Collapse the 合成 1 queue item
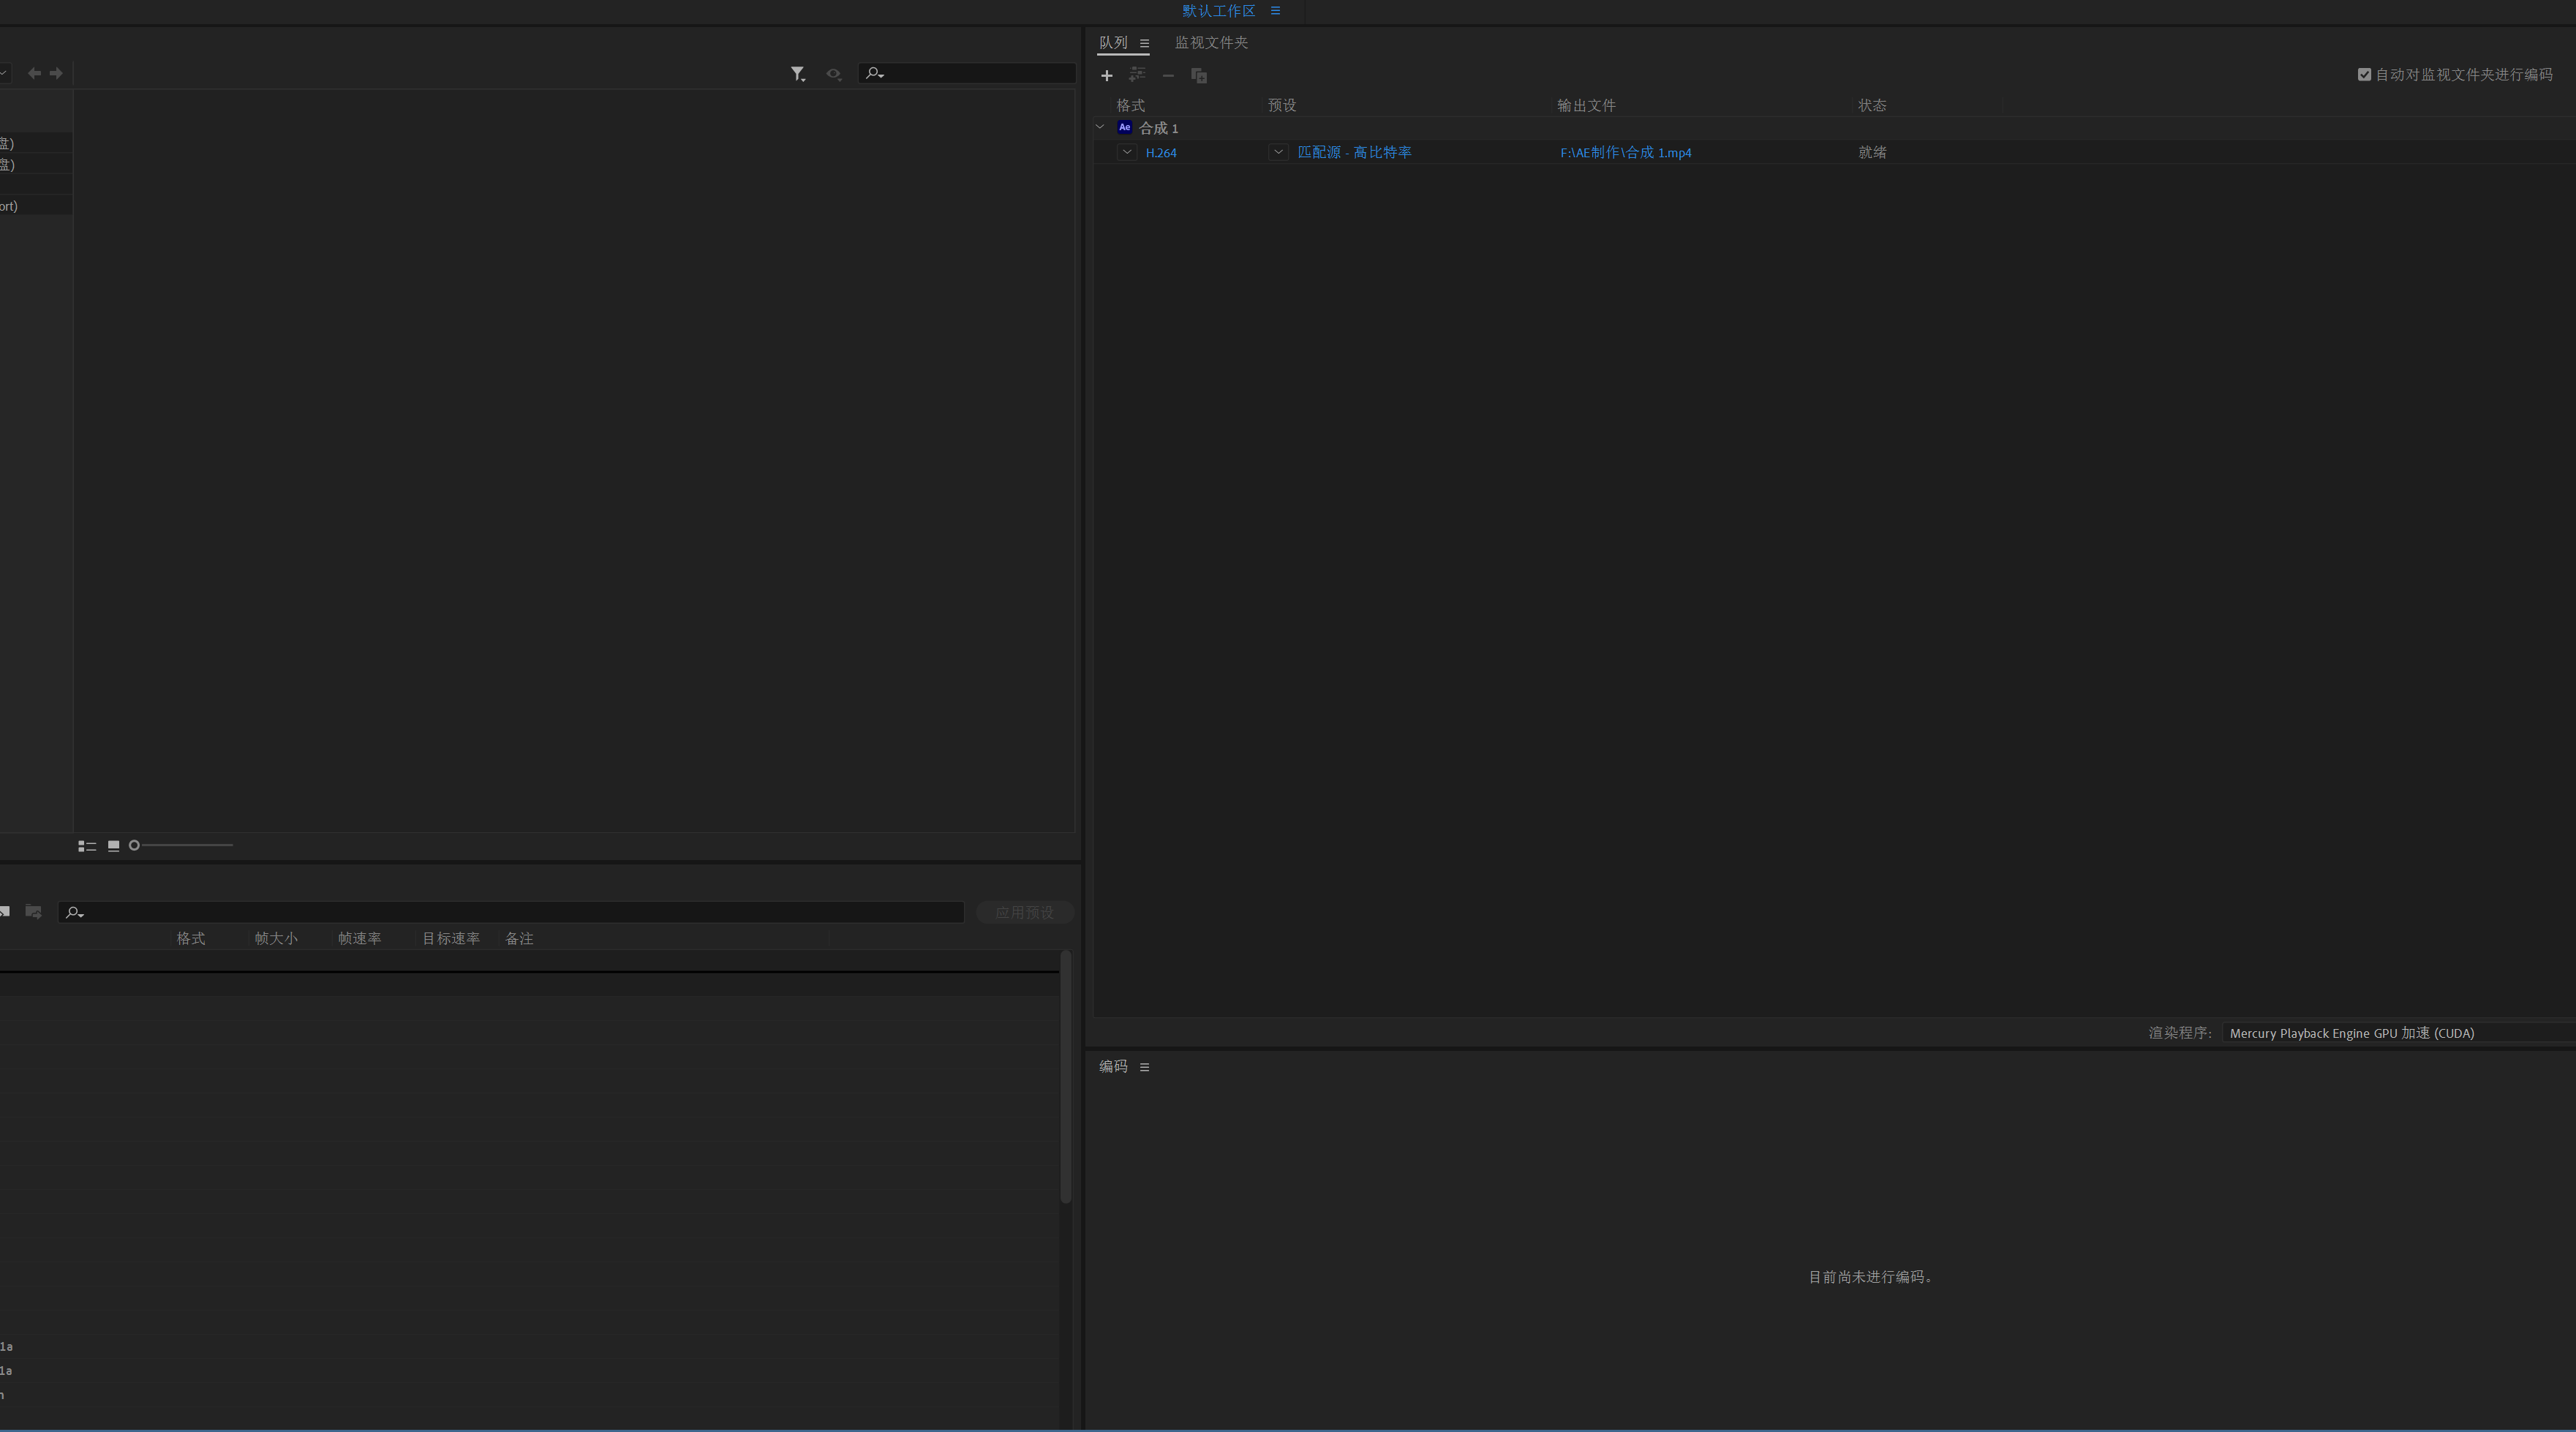Image resolution: width=2576 pixels, height=1432 pixels. coord(1100,127)
